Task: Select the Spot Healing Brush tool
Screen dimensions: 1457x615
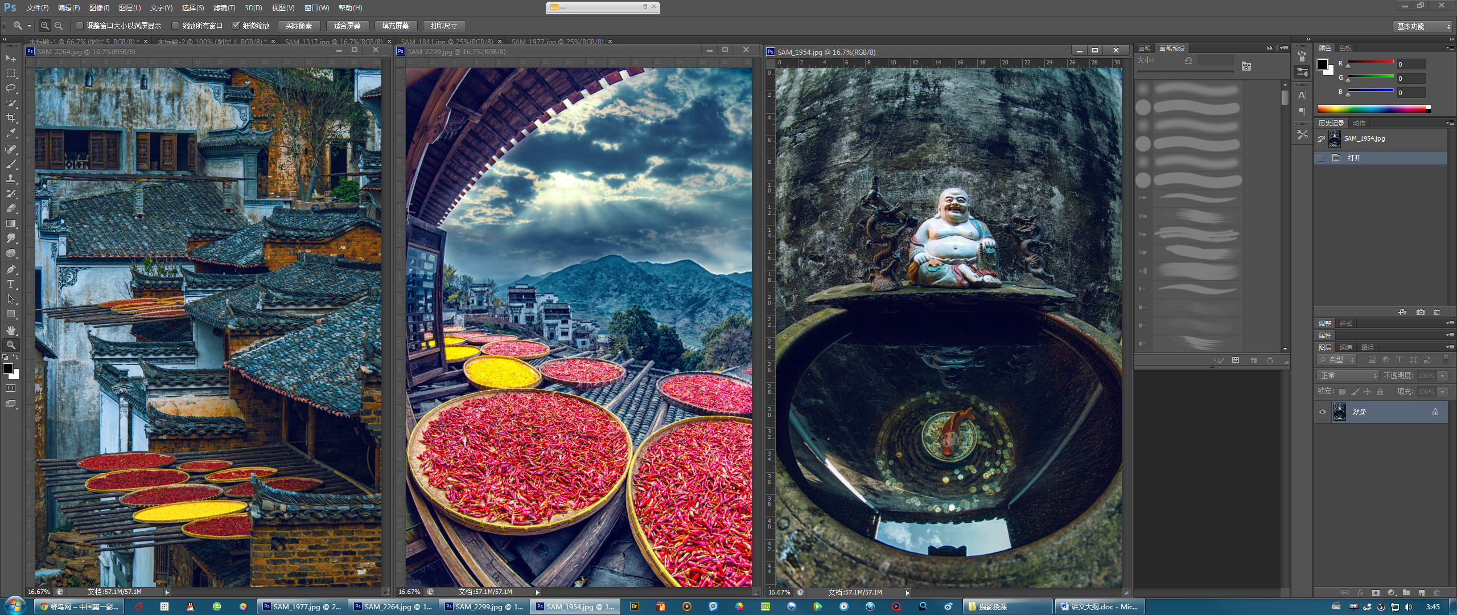Action: (11, 149)
